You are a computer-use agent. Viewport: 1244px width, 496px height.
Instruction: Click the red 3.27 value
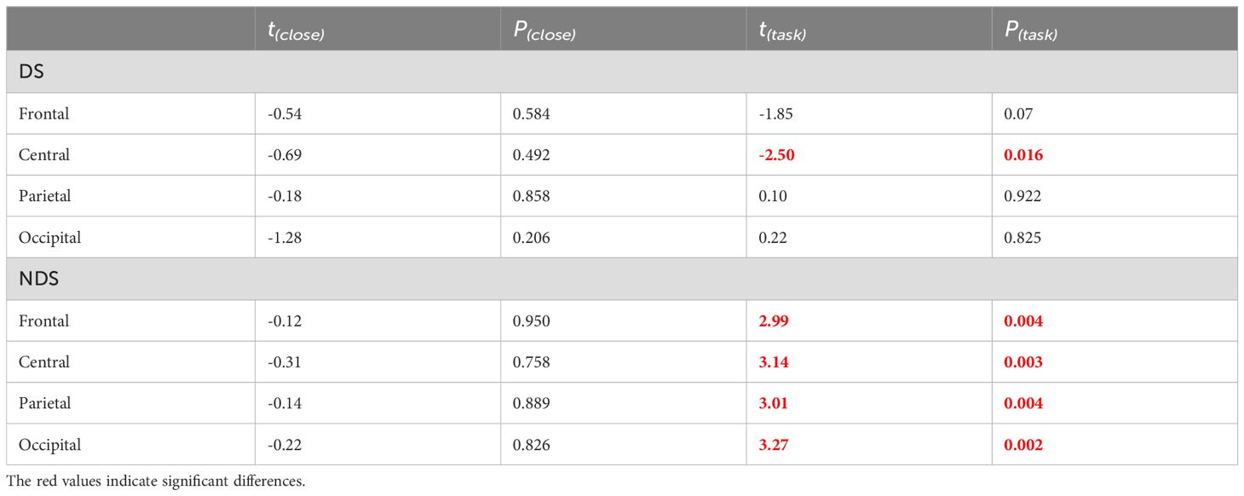click(774, 445)
